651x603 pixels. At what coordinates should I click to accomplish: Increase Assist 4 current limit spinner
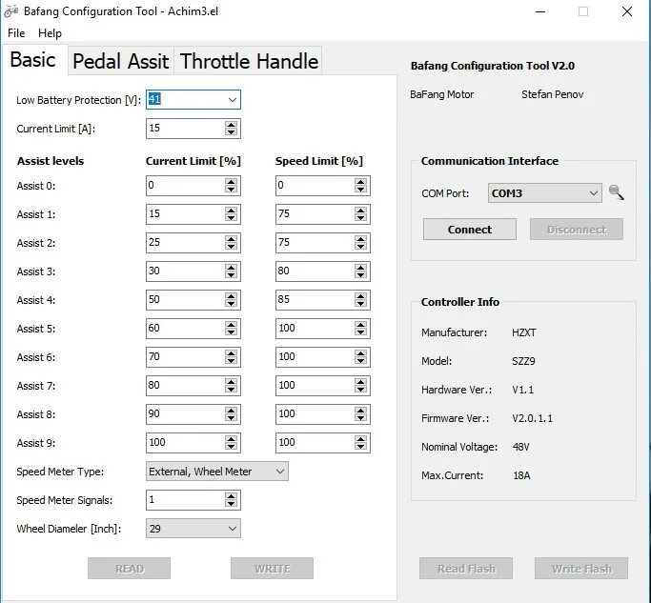(x=232, y=296)
